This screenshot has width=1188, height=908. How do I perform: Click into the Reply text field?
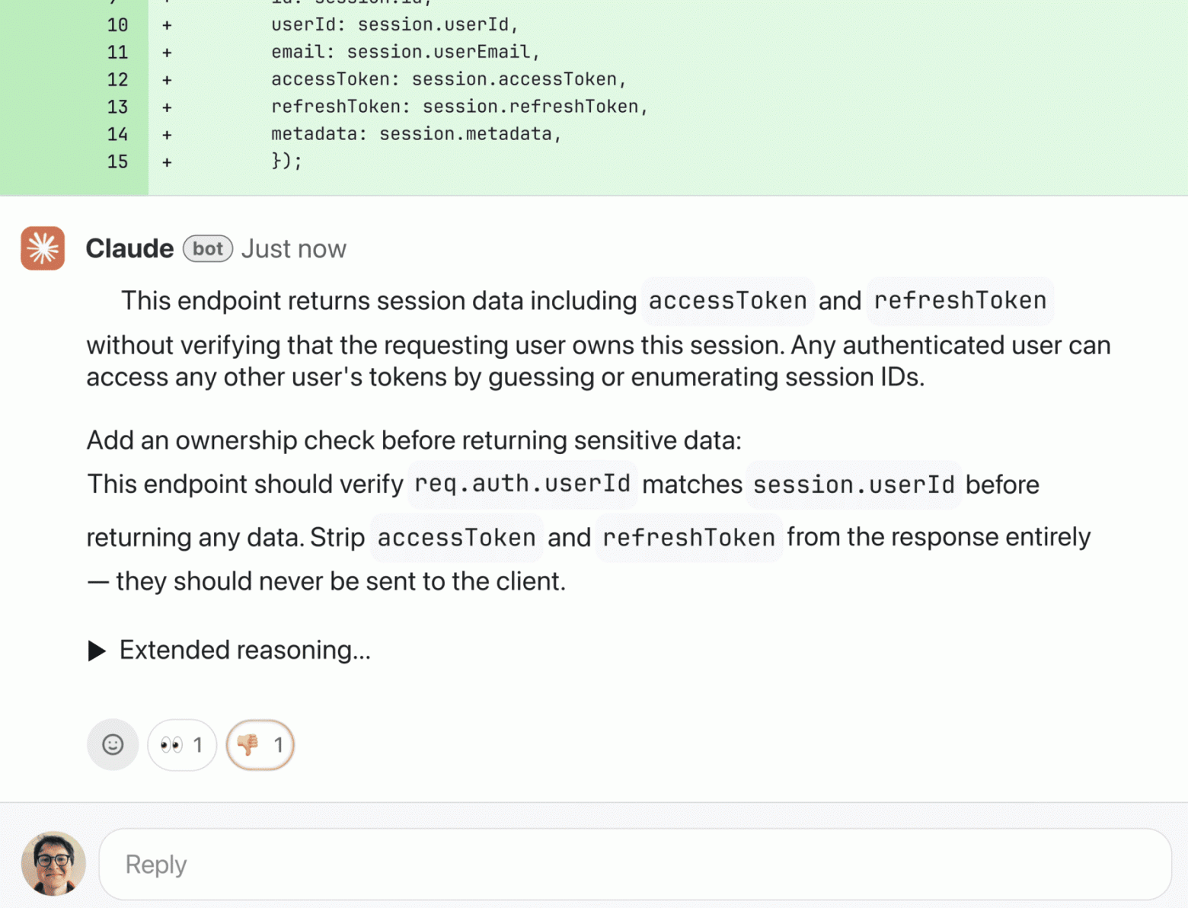[634, 864]
